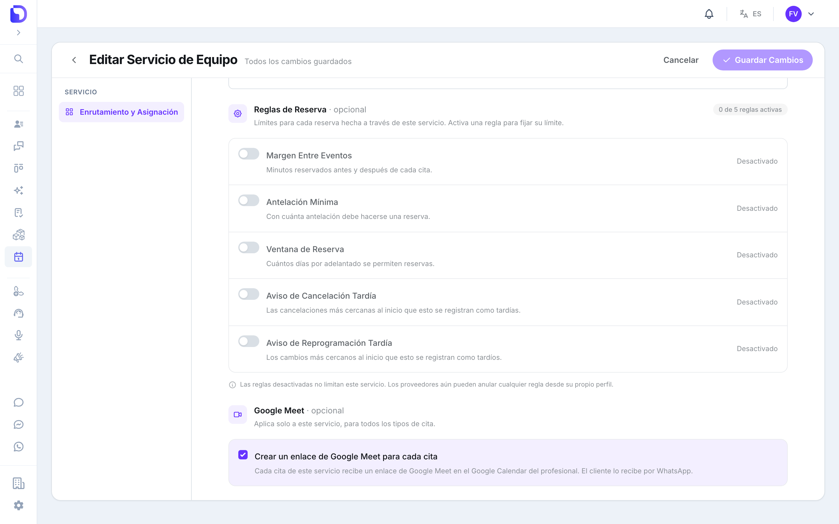Open the kanban board icon in sidebar
Image resolution: width=839 pixels, height=524 pixels.
pos(18,168)
